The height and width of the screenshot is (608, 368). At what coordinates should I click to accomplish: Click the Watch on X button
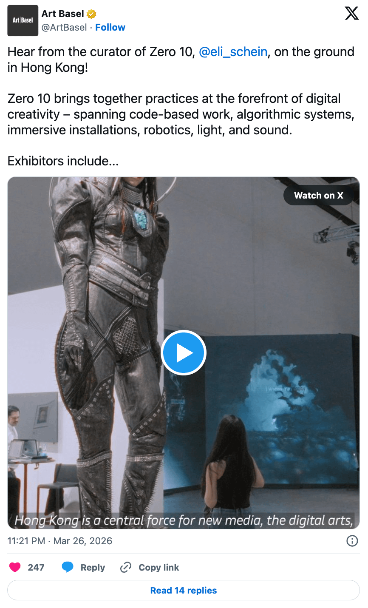click(319, 196)
